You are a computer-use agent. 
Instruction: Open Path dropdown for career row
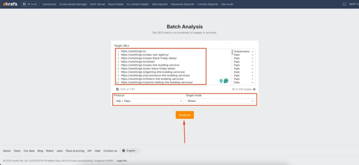coord(244,62)
